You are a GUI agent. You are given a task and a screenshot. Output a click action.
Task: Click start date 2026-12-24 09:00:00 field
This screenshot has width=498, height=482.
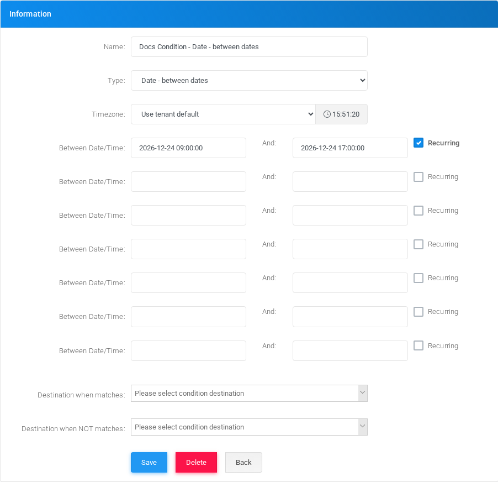pyautogui.click(x=188, y=148)
